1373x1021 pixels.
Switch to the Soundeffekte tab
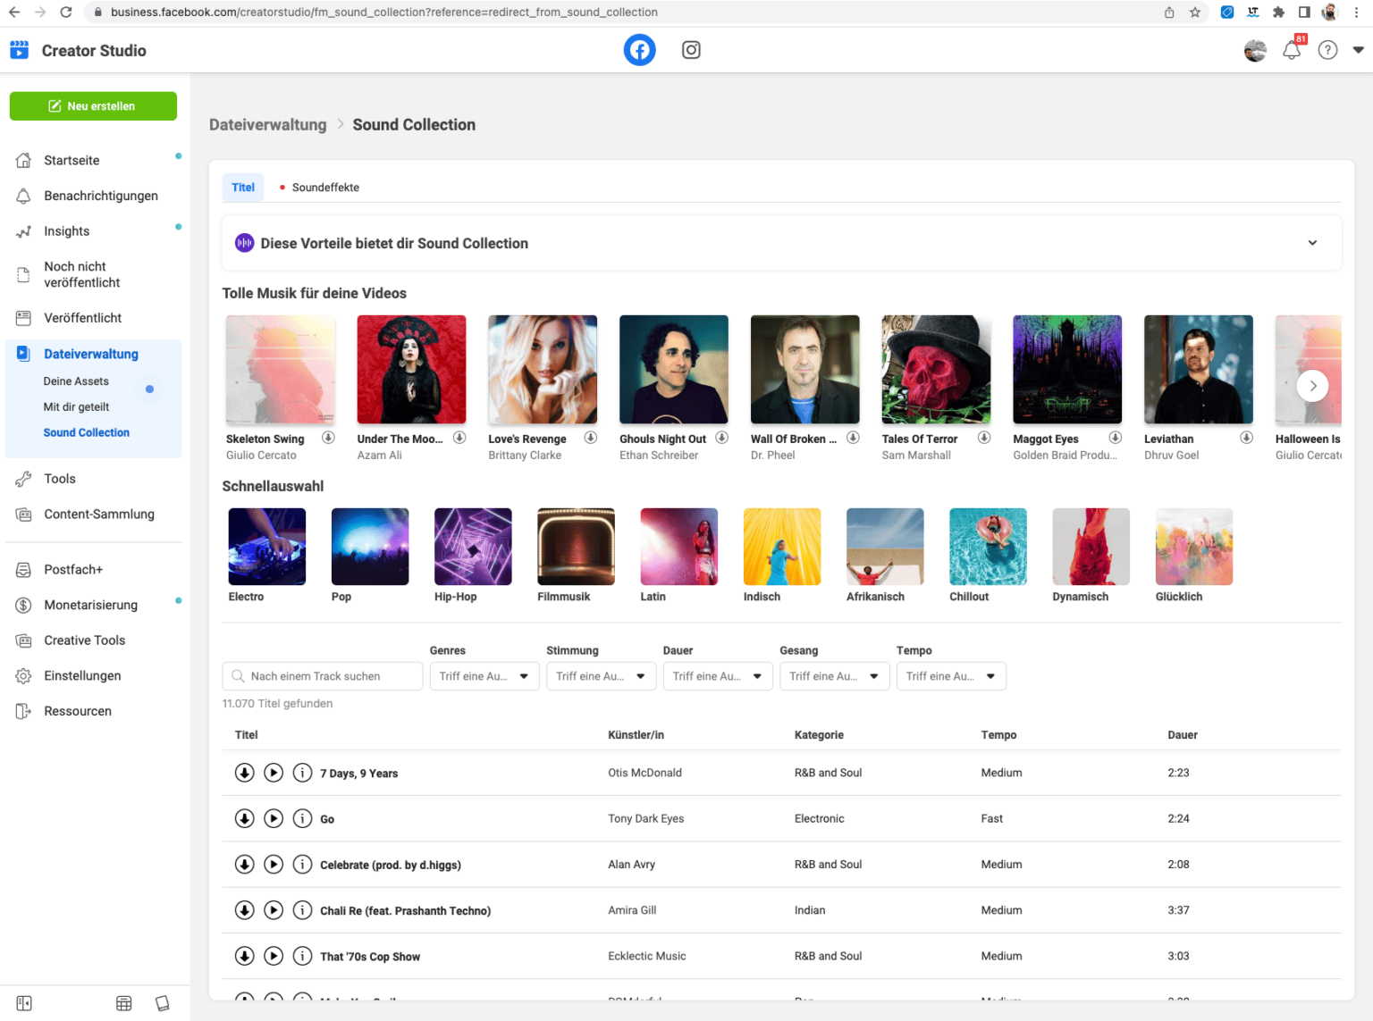(325, 188)
